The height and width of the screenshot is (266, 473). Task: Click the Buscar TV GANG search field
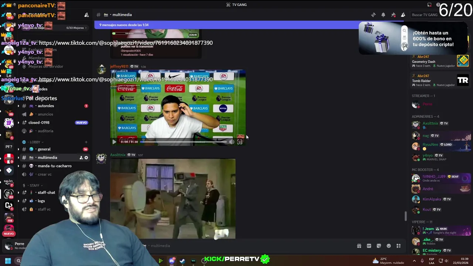pos(425,15)
